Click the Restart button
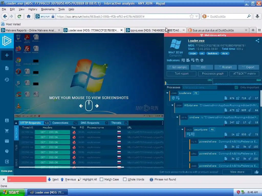Screen dimensions: 262x196 coord(226,67)
